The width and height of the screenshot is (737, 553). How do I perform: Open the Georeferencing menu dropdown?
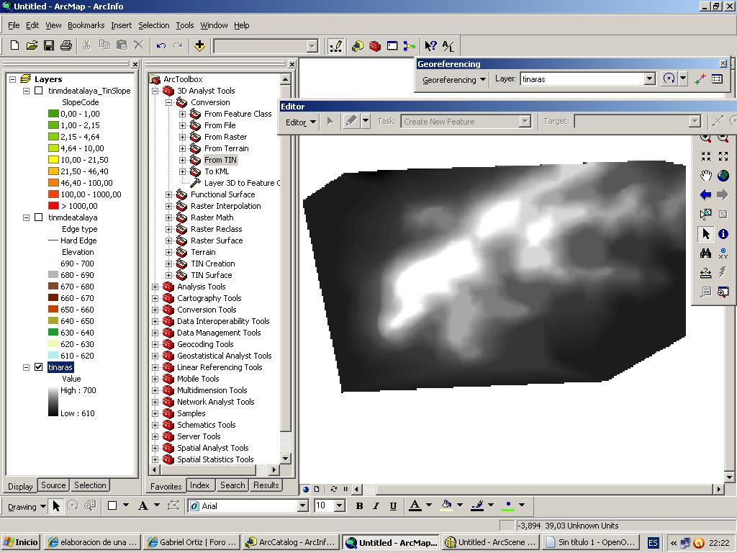click(x=453, y=79)
